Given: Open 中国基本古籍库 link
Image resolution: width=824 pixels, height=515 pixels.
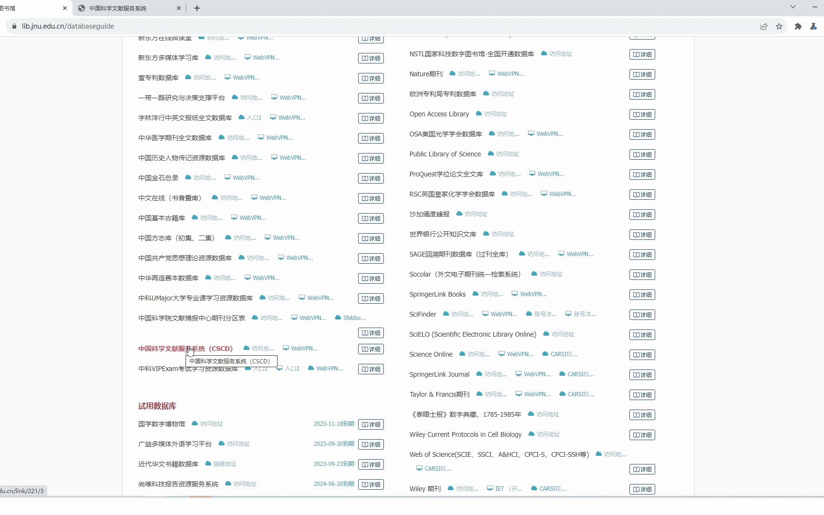Looking at the screenshot, I should coord(162,218).
